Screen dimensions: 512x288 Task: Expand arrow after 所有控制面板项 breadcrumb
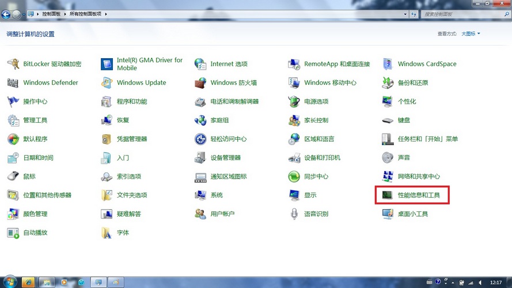pos(106,14)
